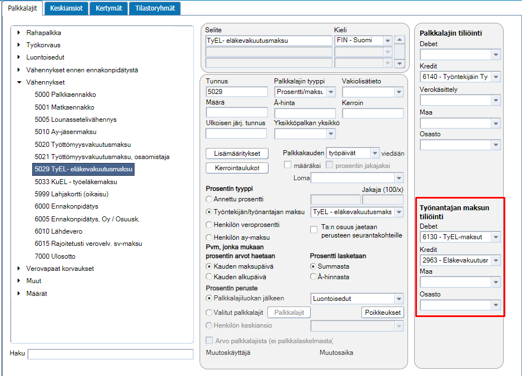522x376 pixels.
Task: Open employer Debet 6130 - TyEL-maksut dropdown
Action: coord(496,237)
